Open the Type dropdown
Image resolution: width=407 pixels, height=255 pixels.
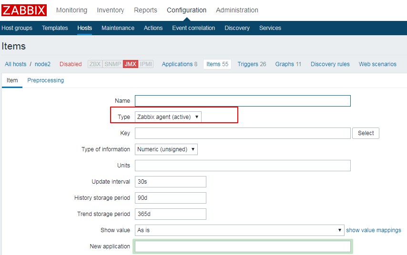click(x=168, y=117)
